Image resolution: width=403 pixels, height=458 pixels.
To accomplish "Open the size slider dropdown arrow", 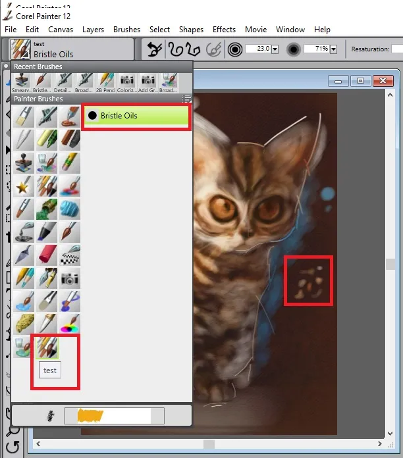I will (x=275, y=49).
